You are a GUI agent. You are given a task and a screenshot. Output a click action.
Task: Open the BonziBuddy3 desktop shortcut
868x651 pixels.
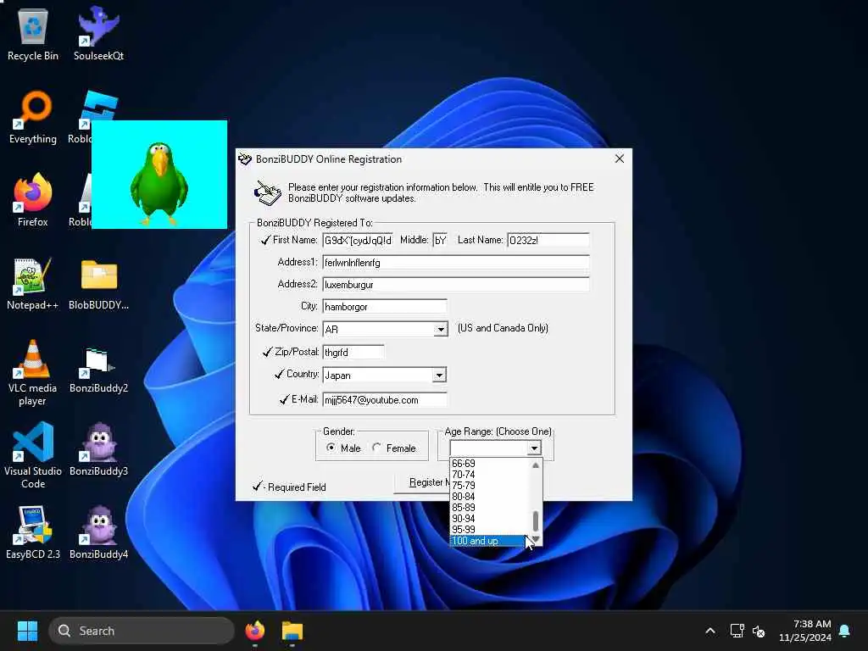[x=98, y=449]
